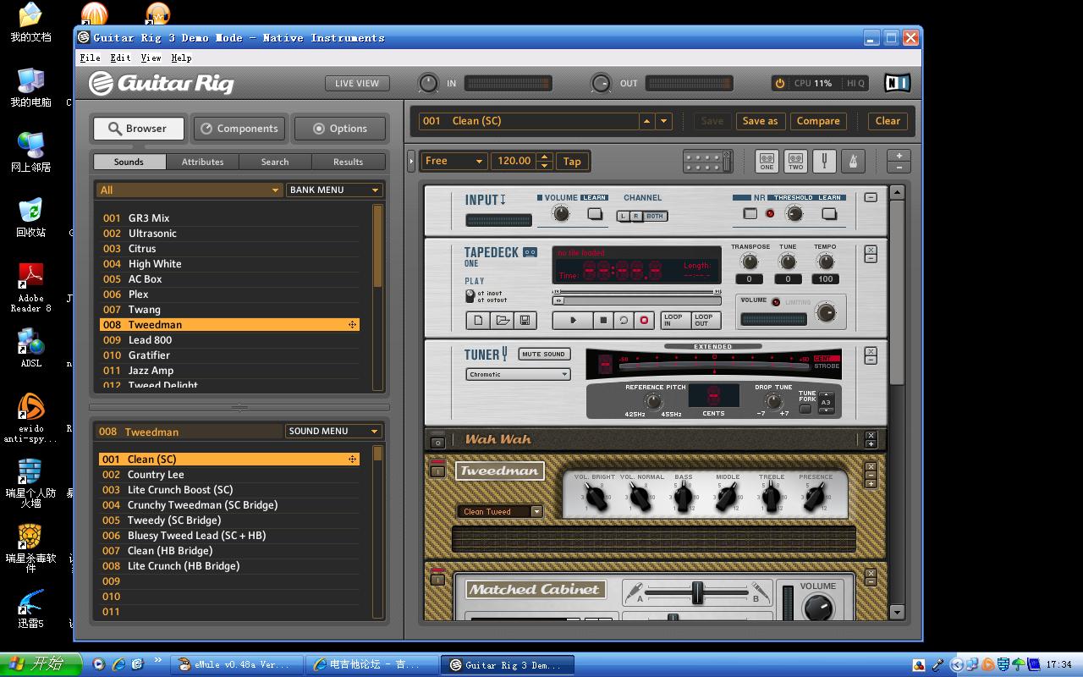Switch to the Results tab

(x=348, y=162)
